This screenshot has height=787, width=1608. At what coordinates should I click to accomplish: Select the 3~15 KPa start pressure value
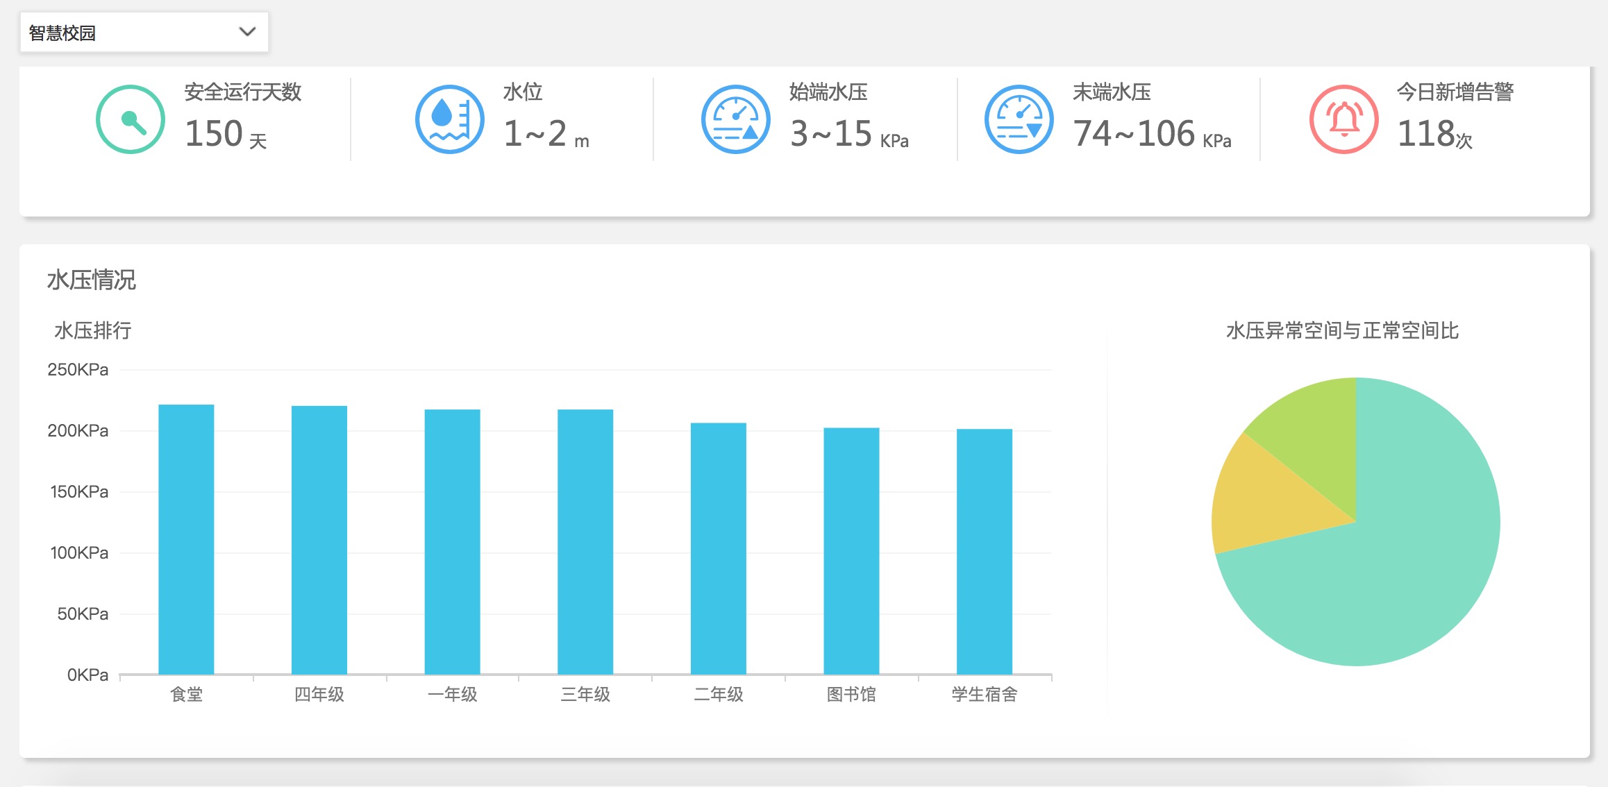coord(850,134)
